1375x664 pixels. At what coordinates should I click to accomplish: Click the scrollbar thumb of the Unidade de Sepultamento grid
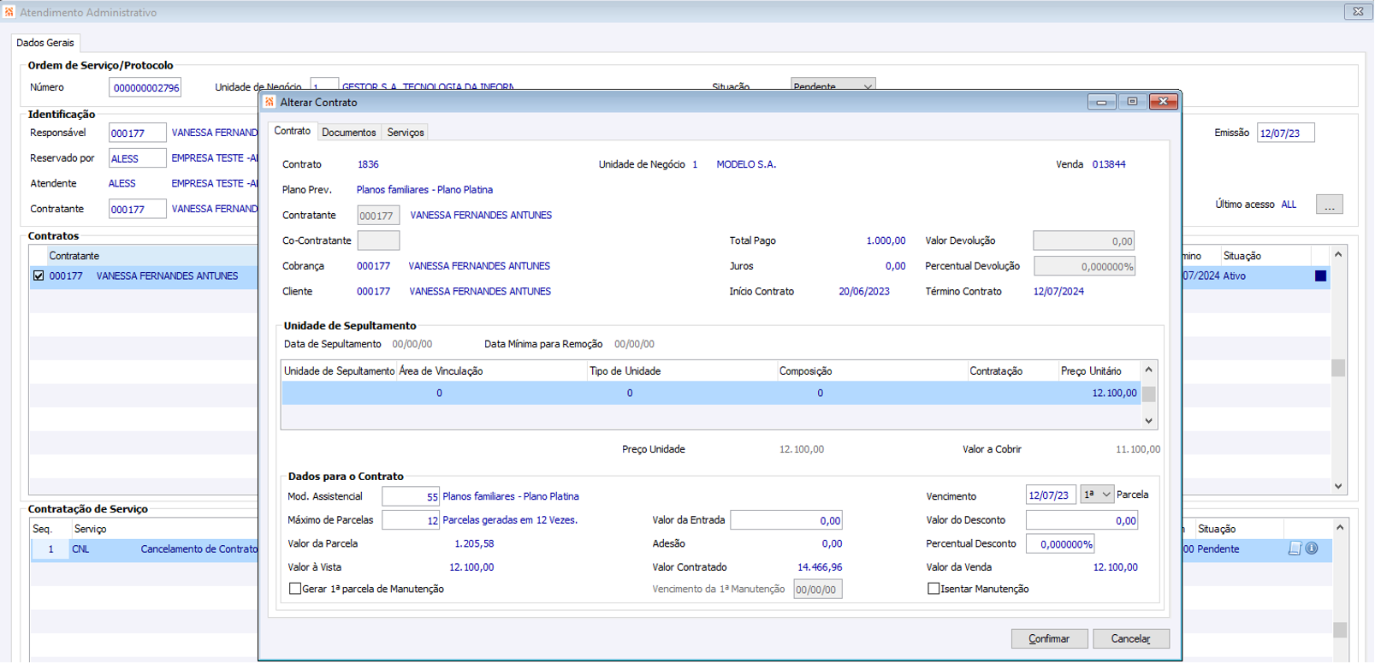[x=1149, y=394]
